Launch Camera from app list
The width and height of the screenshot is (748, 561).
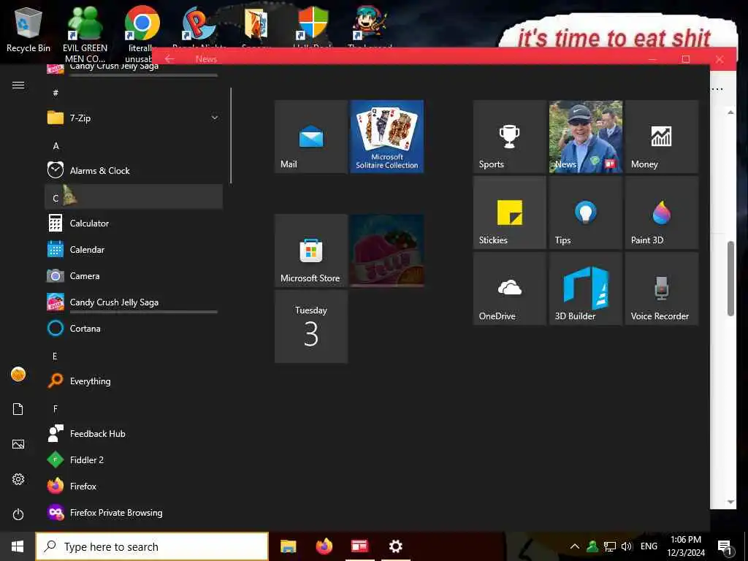(x=134, y=275)
